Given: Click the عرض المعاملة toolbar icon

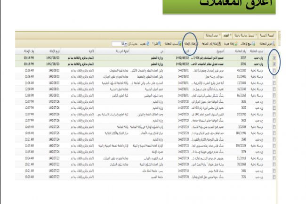Looking at the screenshot, I should click(274, 44).
